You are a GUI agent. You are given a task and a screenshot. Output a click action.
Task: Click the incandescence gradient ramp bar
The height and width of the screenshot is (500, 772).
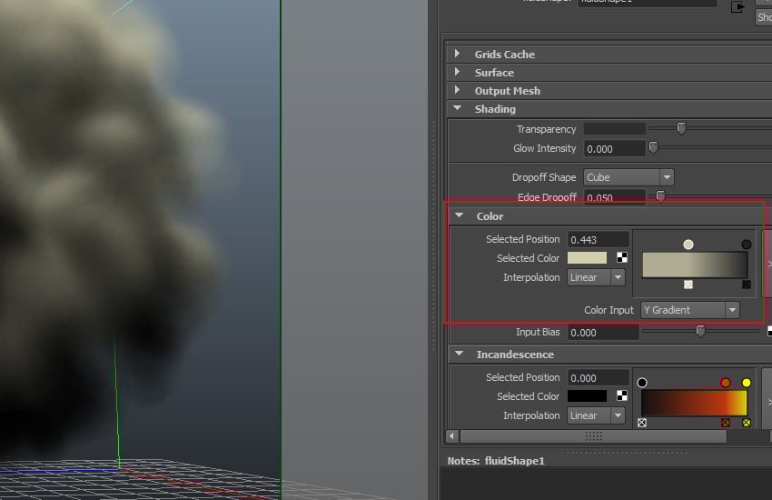(x=694, y=403)
